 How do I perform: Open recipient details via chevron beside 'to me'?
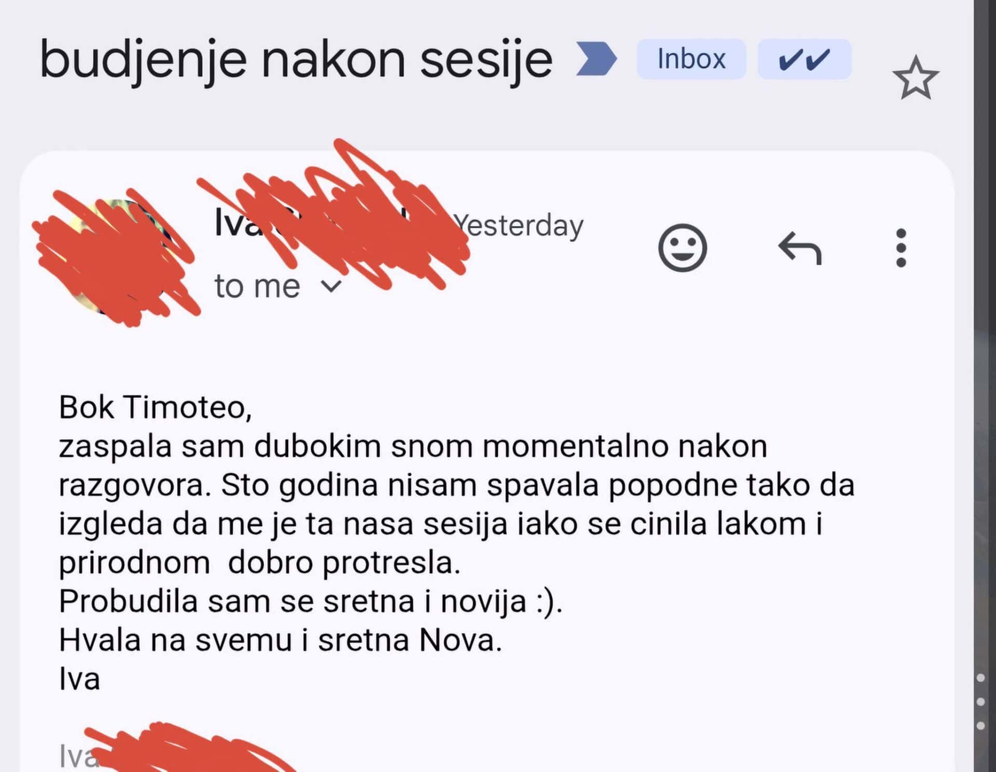click(x=332, y=285)
